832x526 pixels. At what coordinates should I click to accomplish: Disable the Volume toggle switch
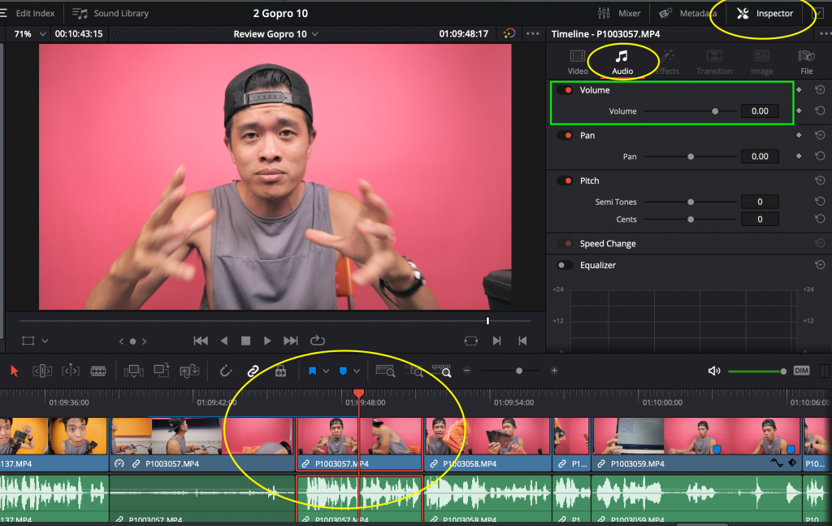[564, 90]
